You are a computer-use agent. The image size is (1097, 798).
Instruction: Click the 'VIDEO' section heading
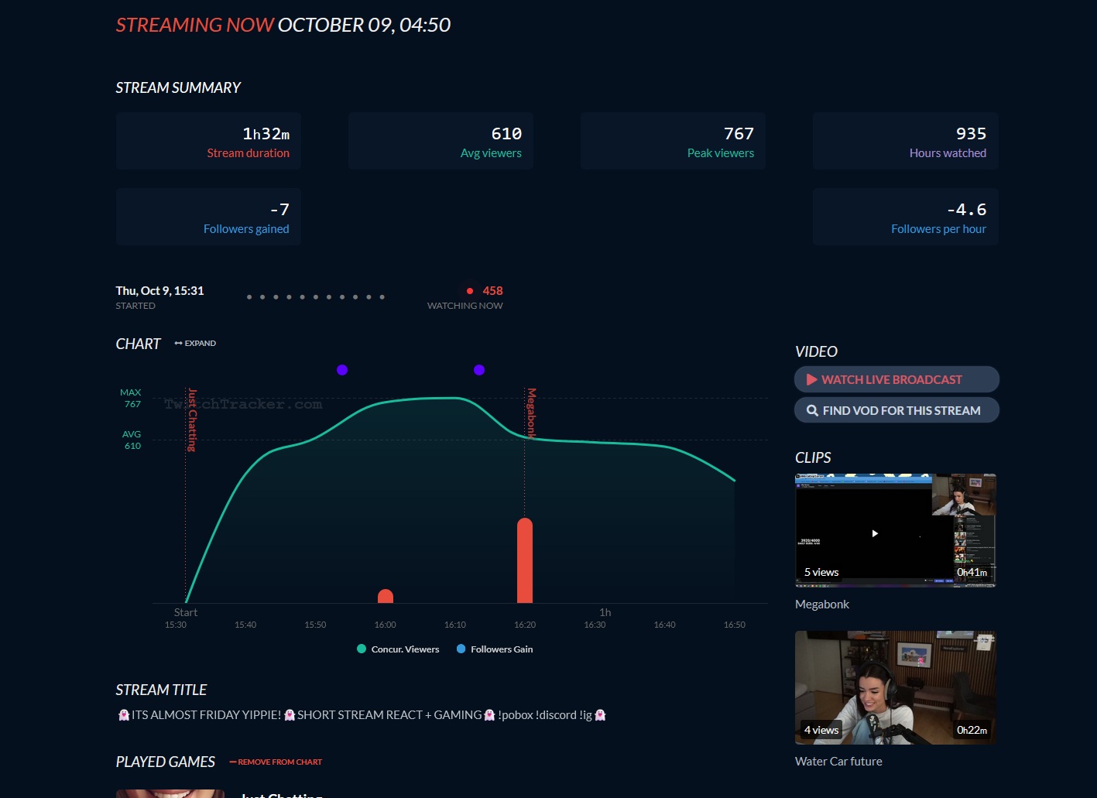tap(816, 351)
